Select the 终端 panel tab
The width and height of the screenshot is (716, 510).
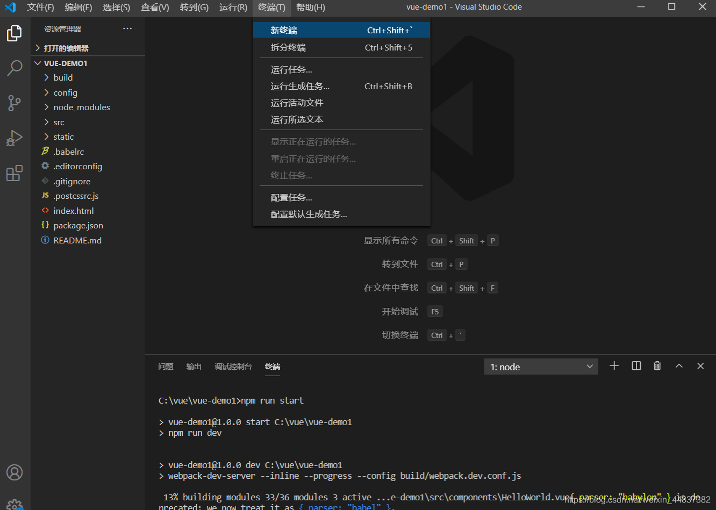click(273, 367)
